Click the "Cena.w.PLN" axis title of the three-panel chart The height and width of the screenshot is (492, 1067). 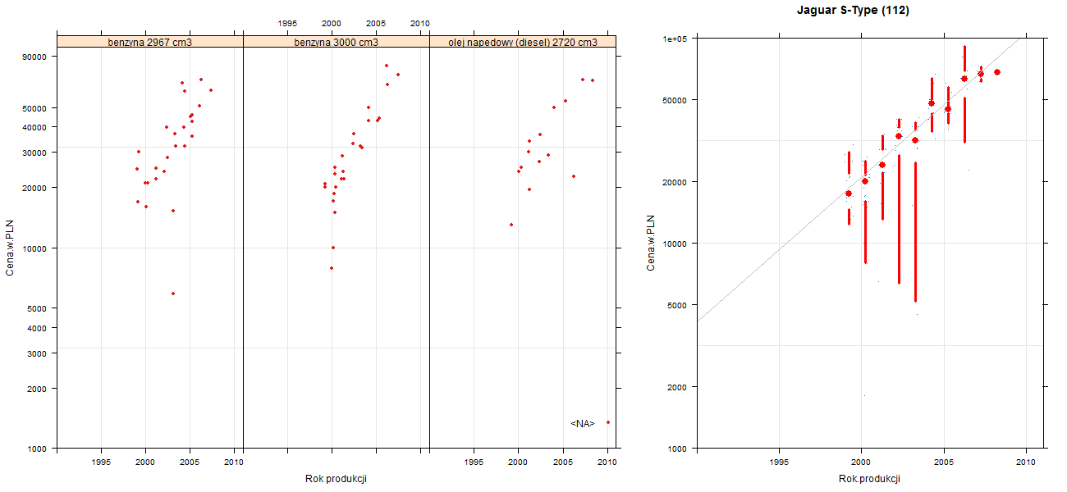coord(11,247)
